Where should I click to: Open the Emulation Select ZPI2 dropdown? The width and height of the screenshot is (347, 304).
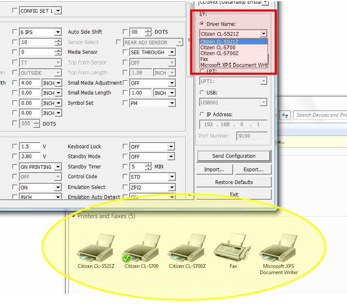pyautogui.click(x=172, y=187)
